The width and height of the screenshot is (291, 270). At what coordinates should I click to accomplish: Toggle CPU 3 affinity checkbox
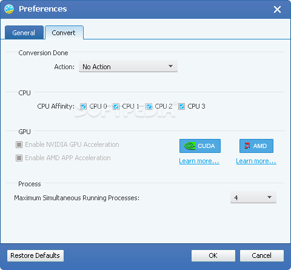[181, 106]
